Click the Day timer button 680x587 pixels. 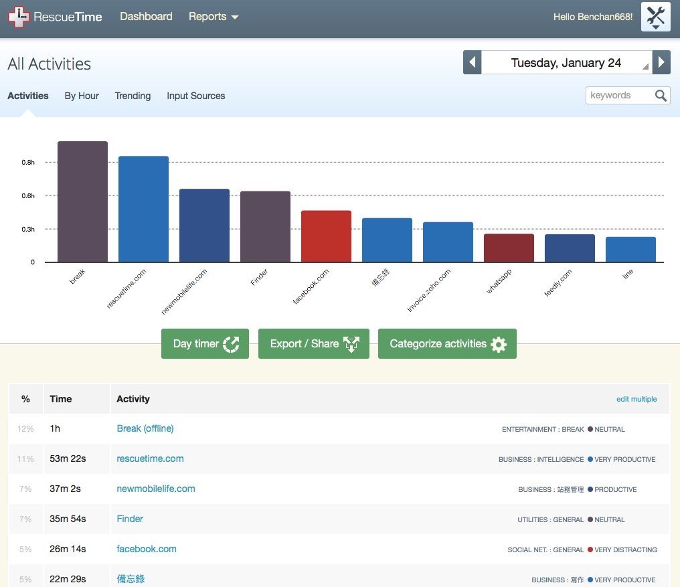point(205,343)
